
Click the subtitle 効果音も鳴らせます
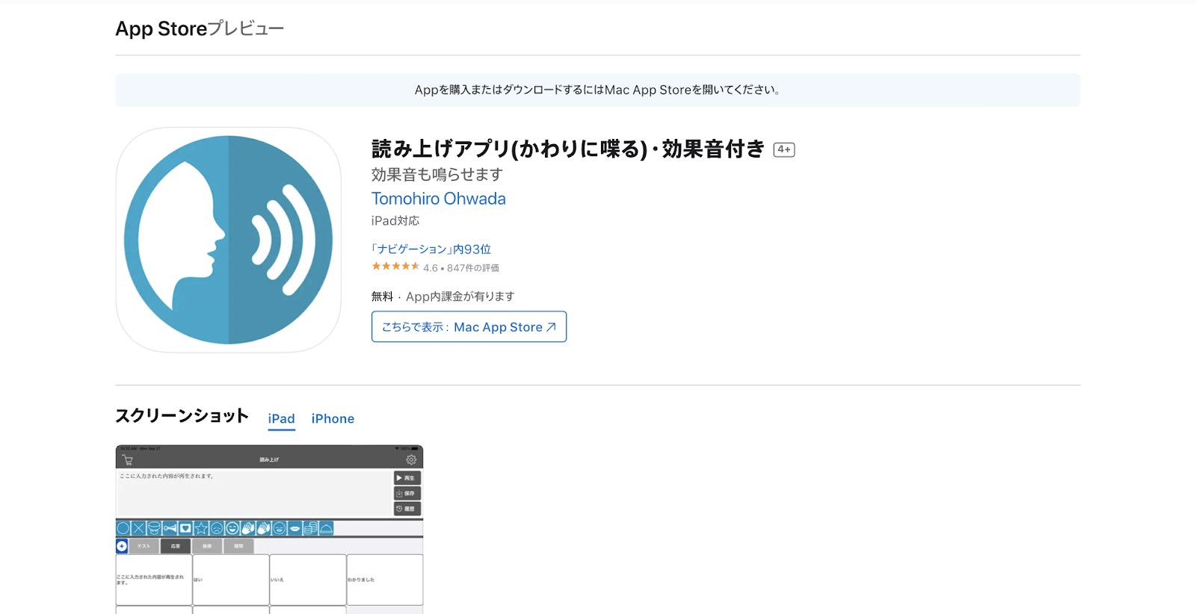point(437,175)
